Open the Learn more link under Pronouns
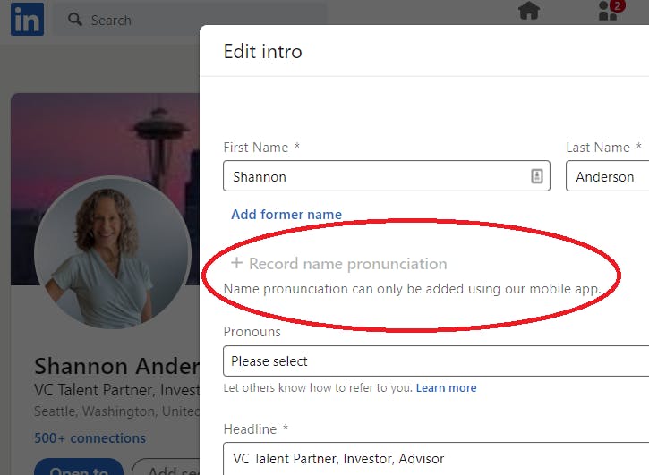Viewport: 649px width, 475px height. (x=446, y=387)
